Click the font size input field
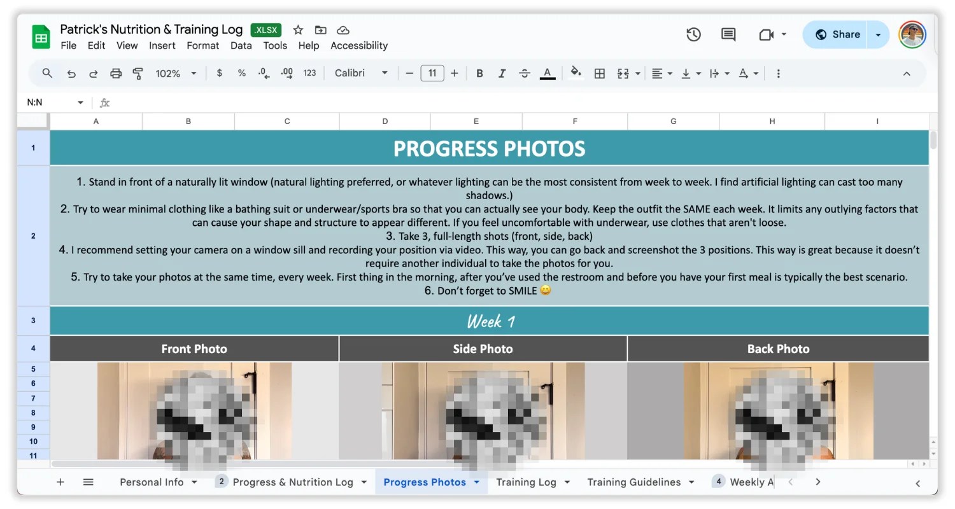The image size is (955, 509). pos(432,73)
